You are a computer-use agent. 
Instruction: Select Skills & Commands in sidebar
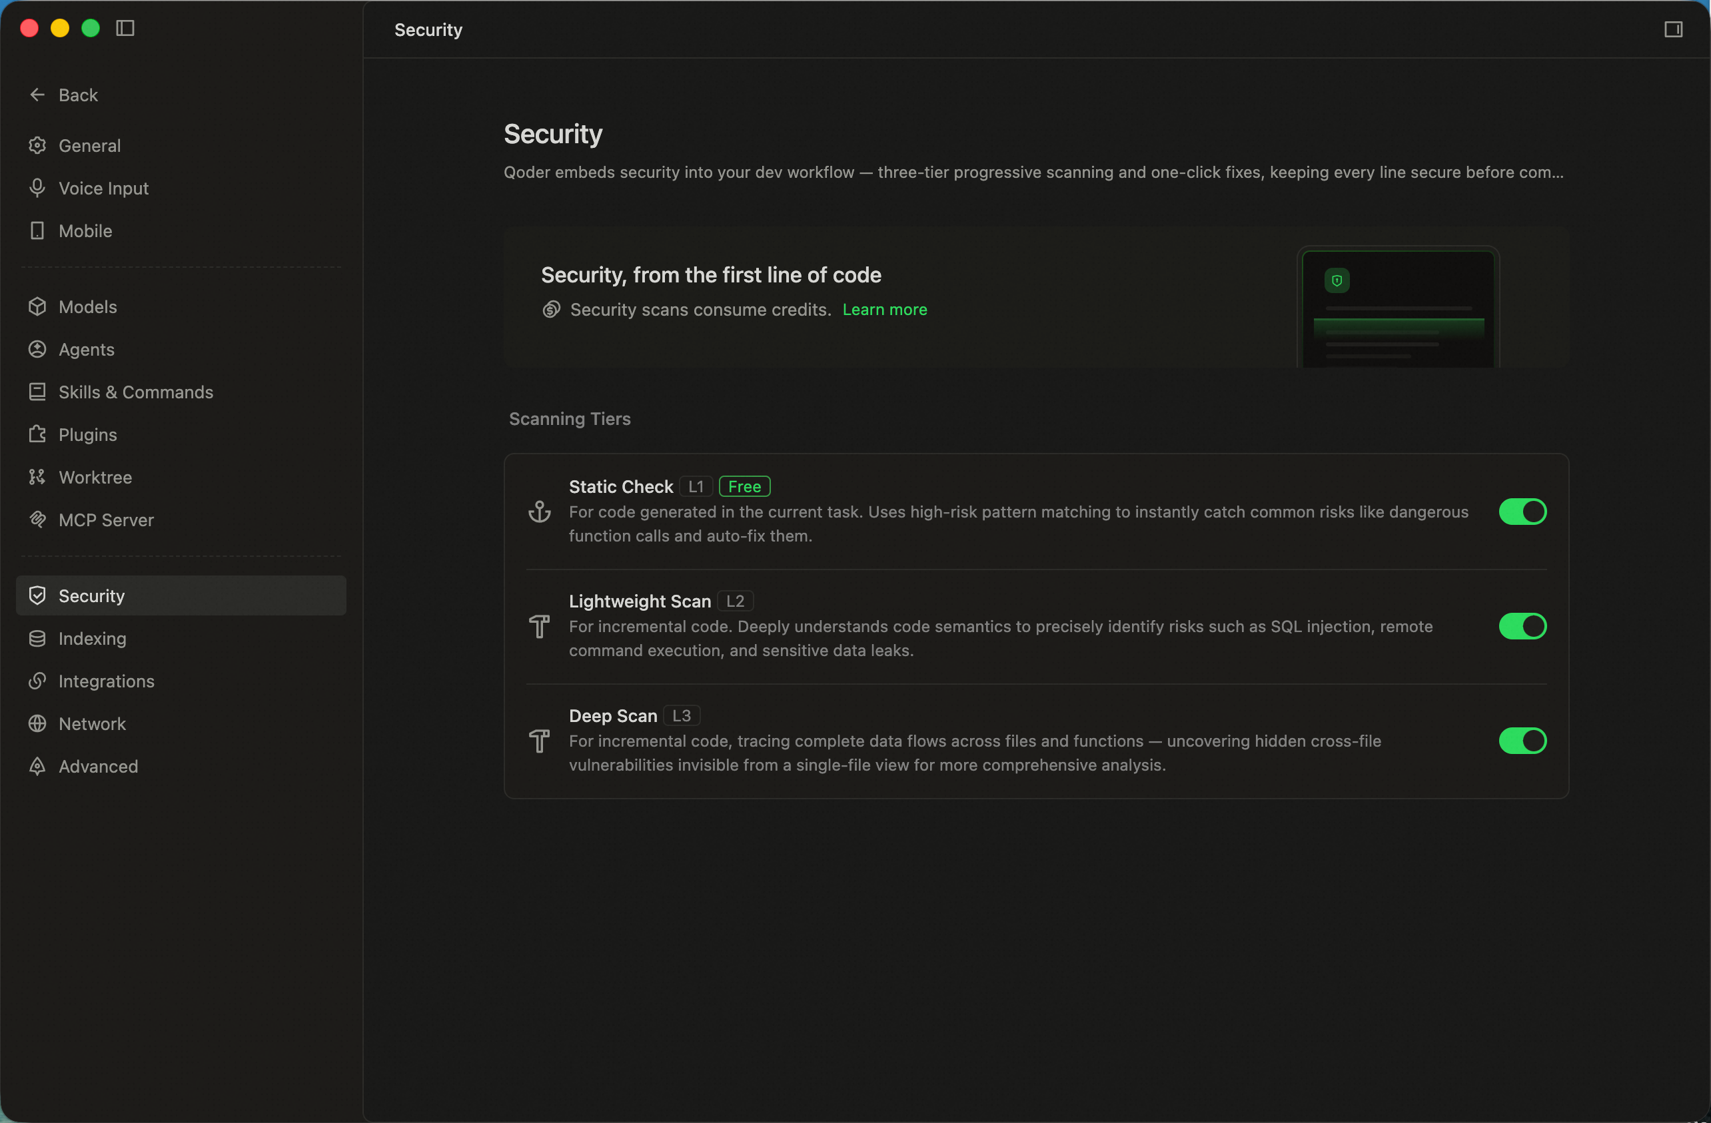pos(181,392)
